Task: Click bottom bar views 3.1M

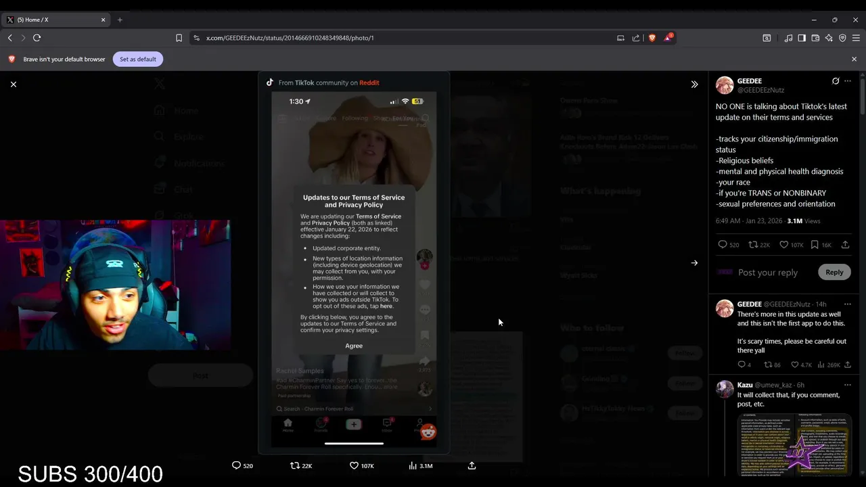Action: point(421,466)
